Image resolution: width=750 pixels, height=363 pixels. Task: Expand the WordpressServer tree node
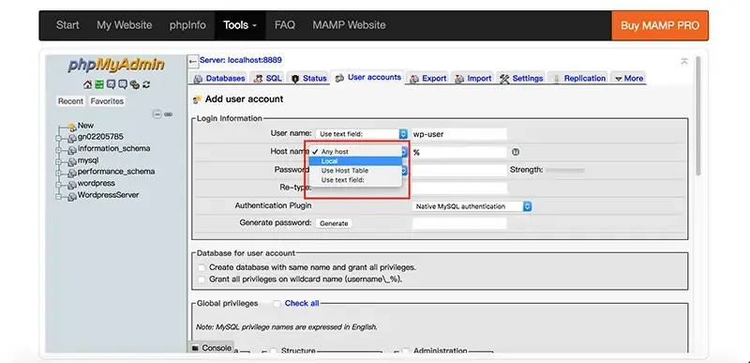[59, 196]
